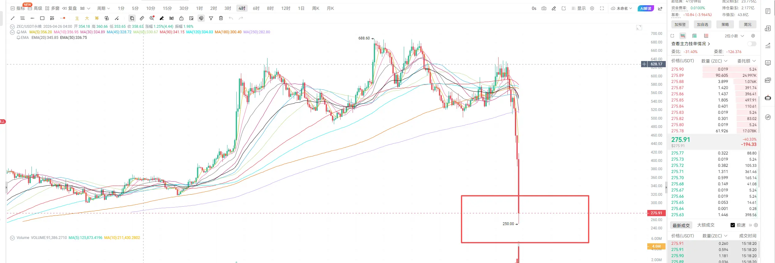
Task: Toggle EMA indicator alert bell
Action: click(x=19, y=38)
